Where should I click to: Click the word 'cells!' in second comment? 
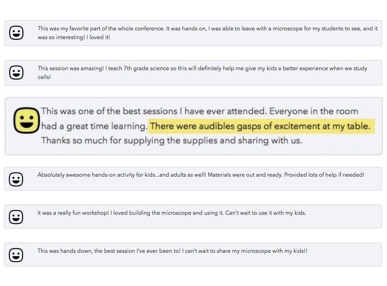click(x=44, y=77)
